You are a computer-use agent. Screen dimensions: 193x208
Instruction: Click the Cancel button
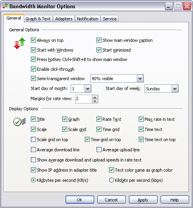coord(111,199)
